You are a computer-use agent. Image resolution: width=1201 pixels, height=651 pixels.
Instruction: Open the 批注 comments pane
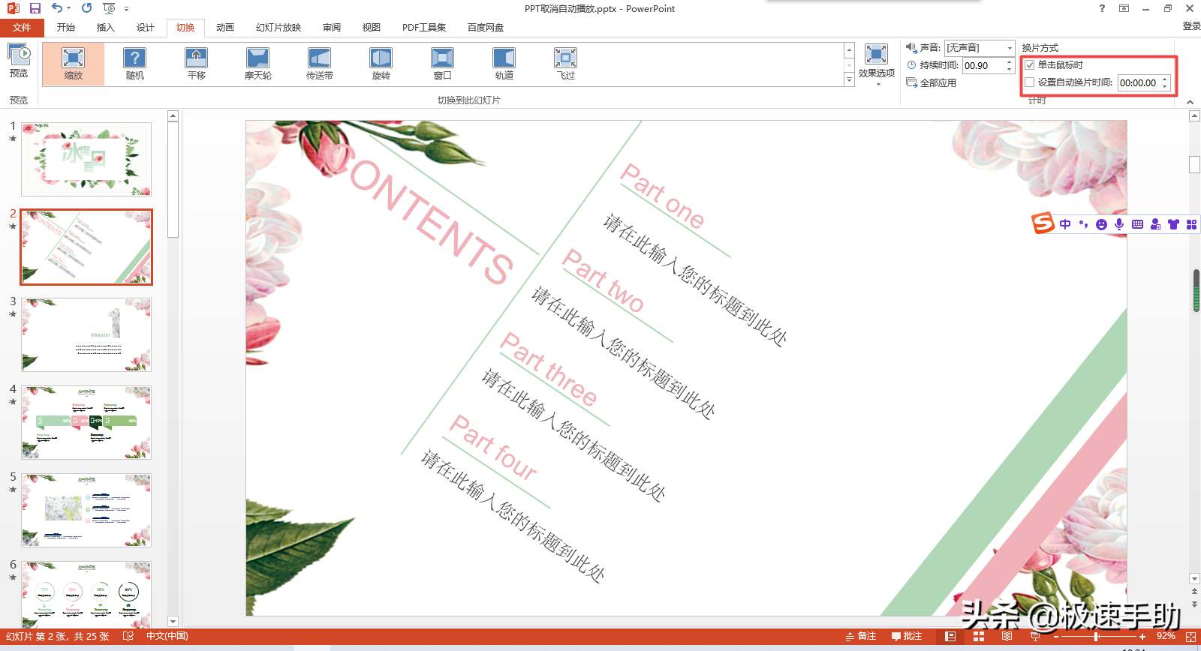pyautogui.click(x=907, y=636)
